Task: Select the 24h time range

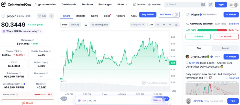Action: click(x=151, y=25)
